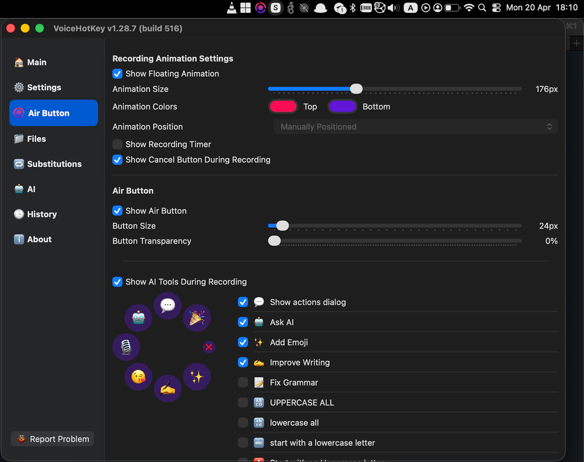Click the kissing face emoji in radial preview
Image resolution: width=584 pixels, height=462 pixels.
tap(138, 377)
